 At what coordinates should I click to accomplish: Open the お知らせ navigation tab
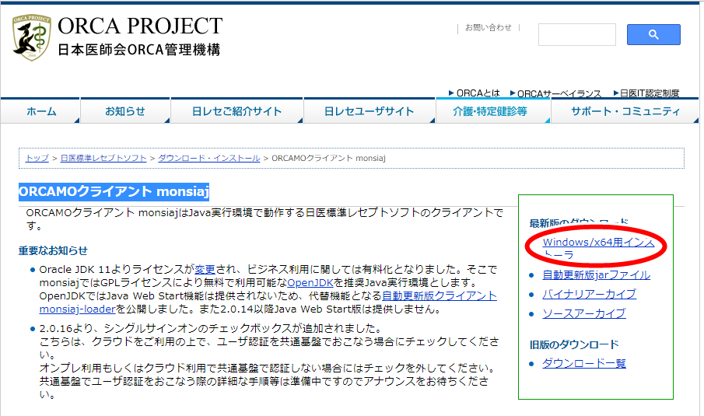[125, 111]
